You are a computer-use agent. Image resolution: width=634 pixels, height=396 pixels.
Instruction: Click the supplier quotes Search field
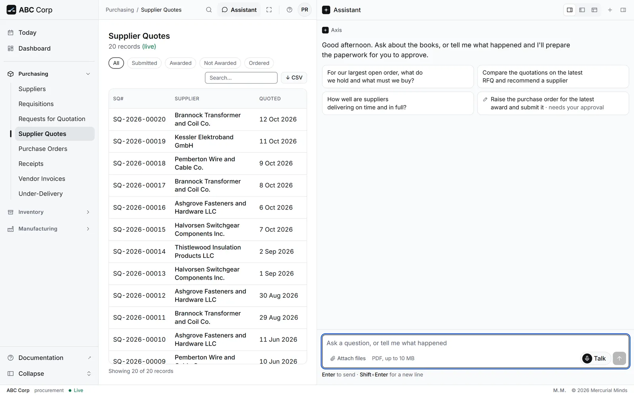[241, 78]
